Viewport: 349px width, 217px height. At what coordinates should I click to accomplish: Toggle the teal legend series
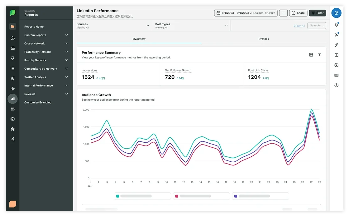(142, 196)
